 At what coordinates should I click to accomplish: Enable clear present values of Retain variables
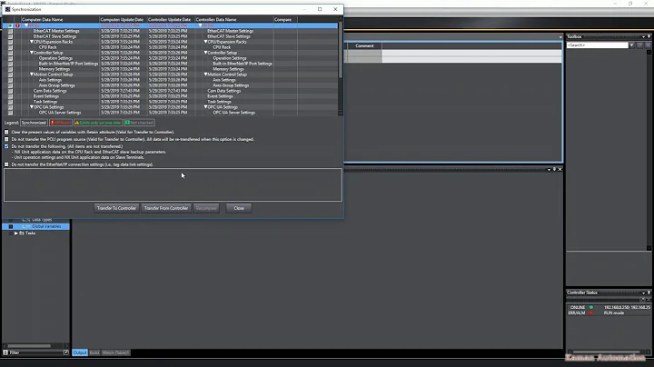pyautogui.click(x=6, y=132)
